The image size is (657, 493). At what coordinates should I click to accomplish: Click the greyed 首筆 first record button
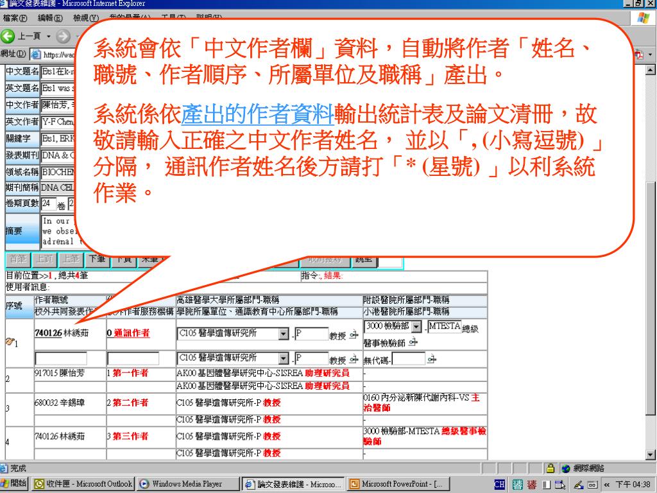[18, 259]
